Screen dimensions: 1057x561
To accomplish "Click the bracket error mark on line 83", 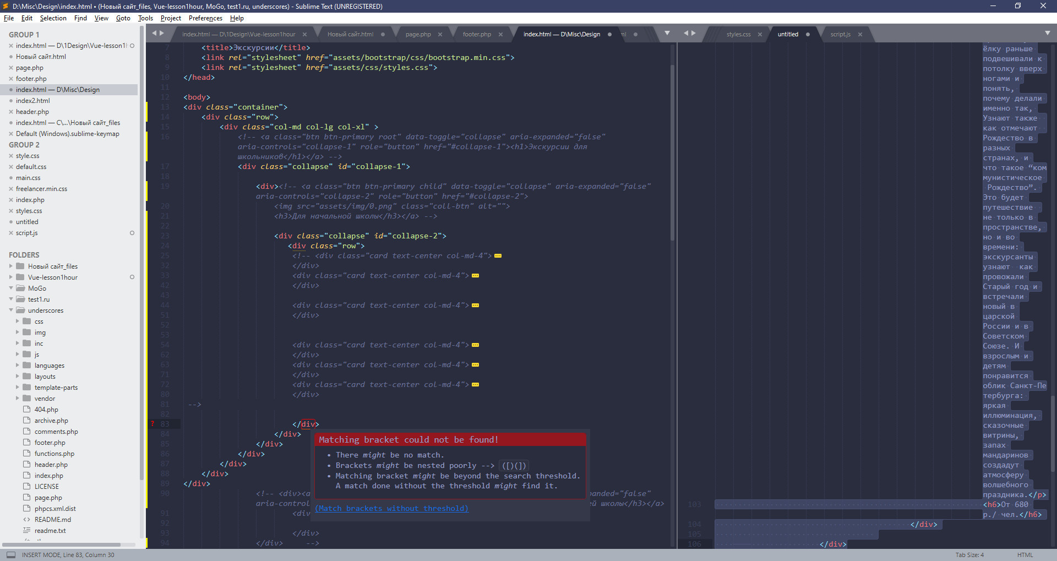I will coord(152,424).
